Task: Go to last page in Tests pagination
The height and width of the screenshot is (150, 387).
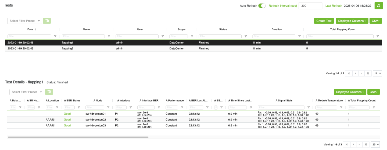Action: point(368,73)
